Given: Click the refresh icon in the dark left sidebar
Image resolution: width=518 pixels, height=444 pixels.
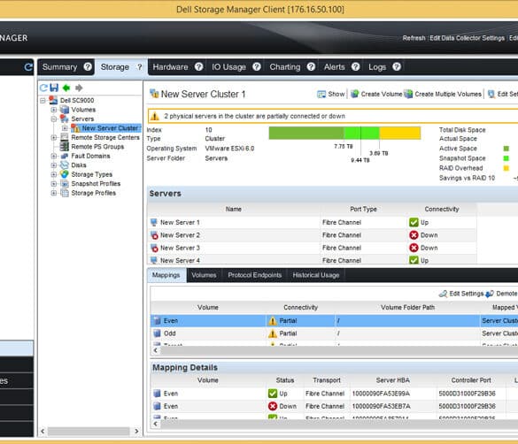Looking at the screenshot, I should coord(28,67).
